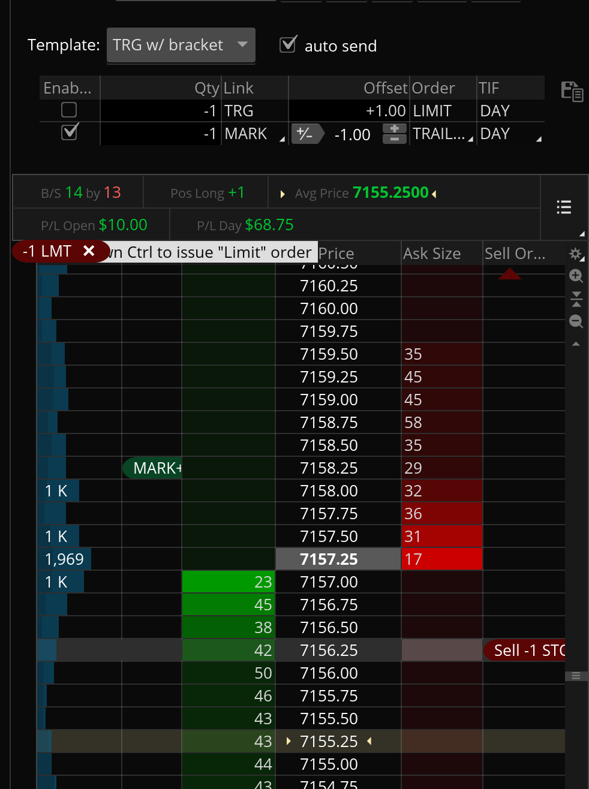The width and height of the screenshot is (589, 789).
Task: Open the position summary list menu icon
Action: [x=564, y=207]
